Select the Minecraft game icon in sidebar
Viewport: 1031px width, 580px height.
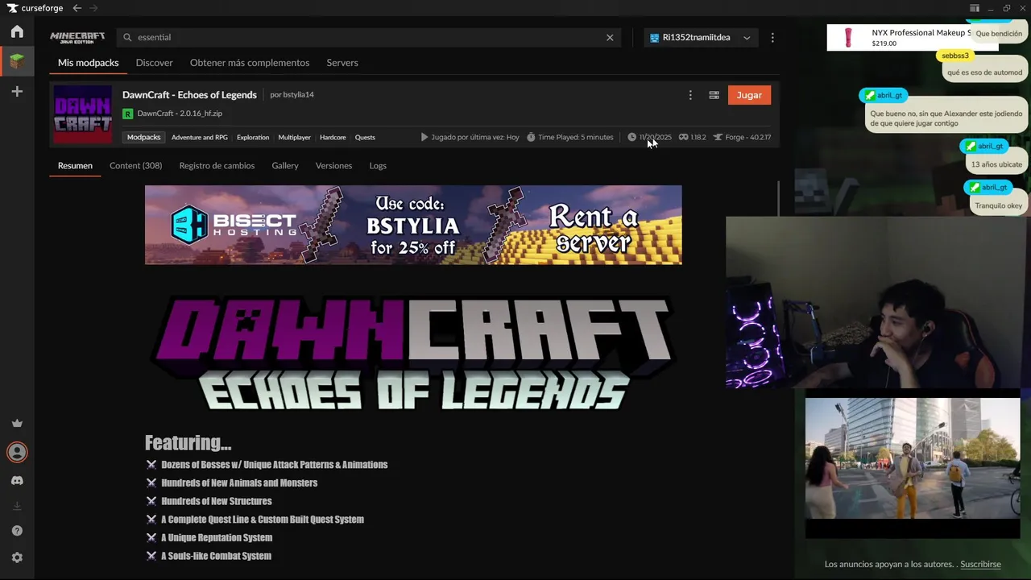17,61
